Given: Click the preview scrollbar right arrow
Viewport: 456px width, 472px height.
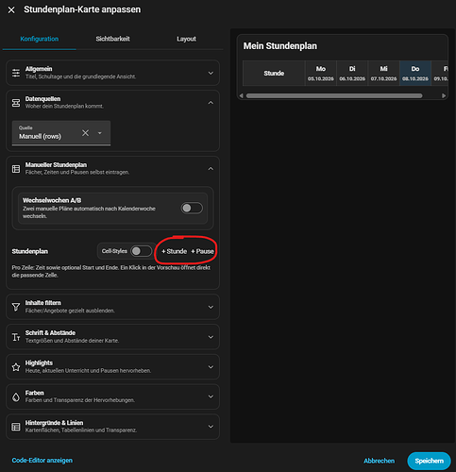Looking at the screenshot, I should coord(444,95).
